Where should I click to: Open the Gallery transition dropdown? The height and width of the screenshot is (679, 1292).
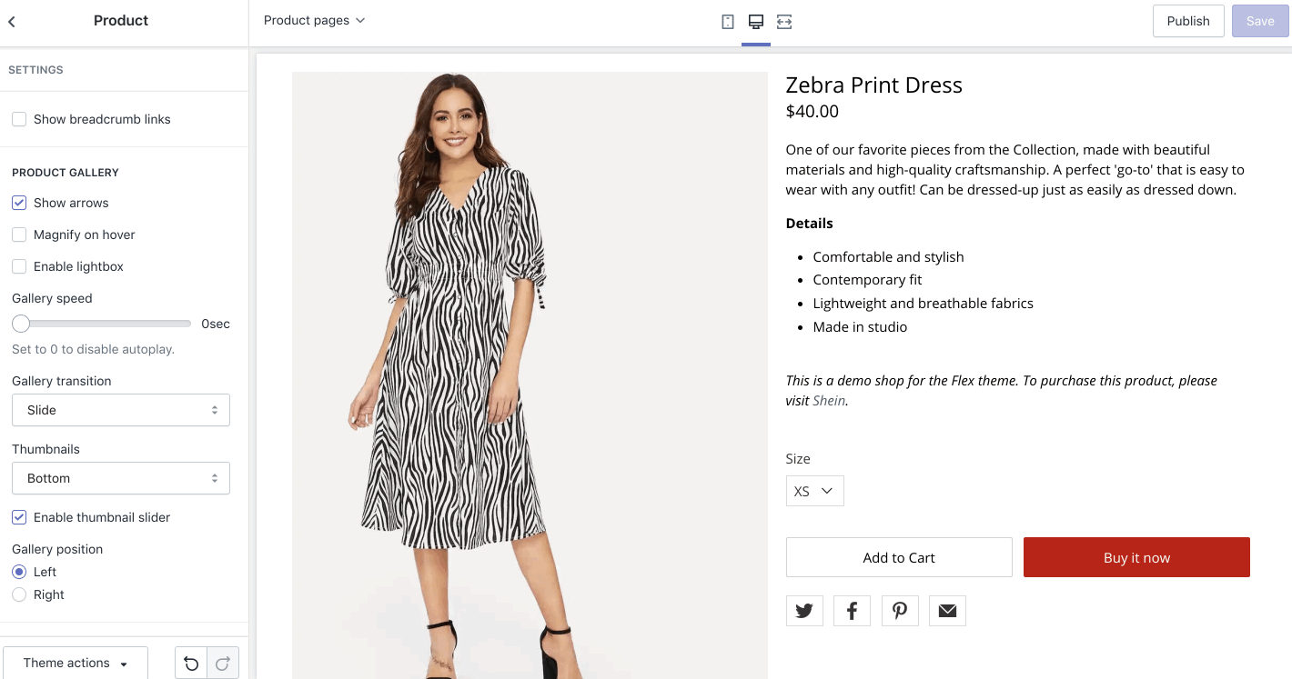pos(121,410)
